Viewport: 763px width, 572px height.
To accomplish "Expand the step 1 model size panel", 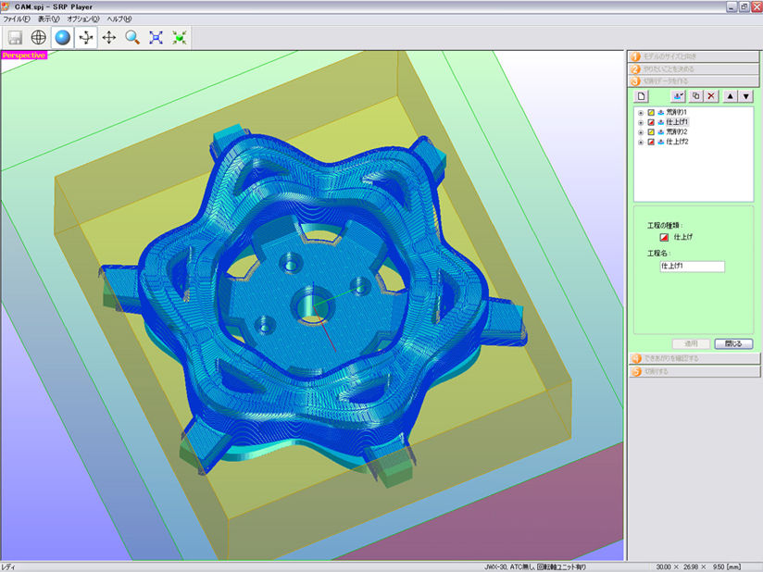I will click(x=693, y=56).
